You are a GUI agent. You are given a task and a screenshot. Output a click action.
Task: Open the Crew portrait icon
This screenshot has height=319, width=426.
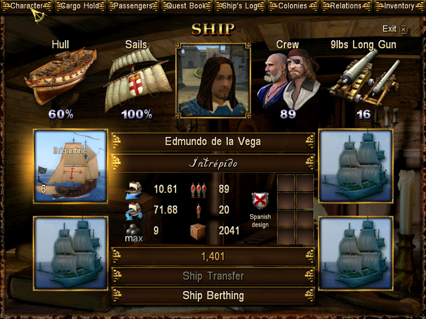(x=289, y=79)
